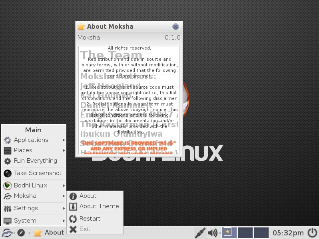Expand the System submenu arrow
This screenshot has height=239, width=319.
click(x=64, y=221)
